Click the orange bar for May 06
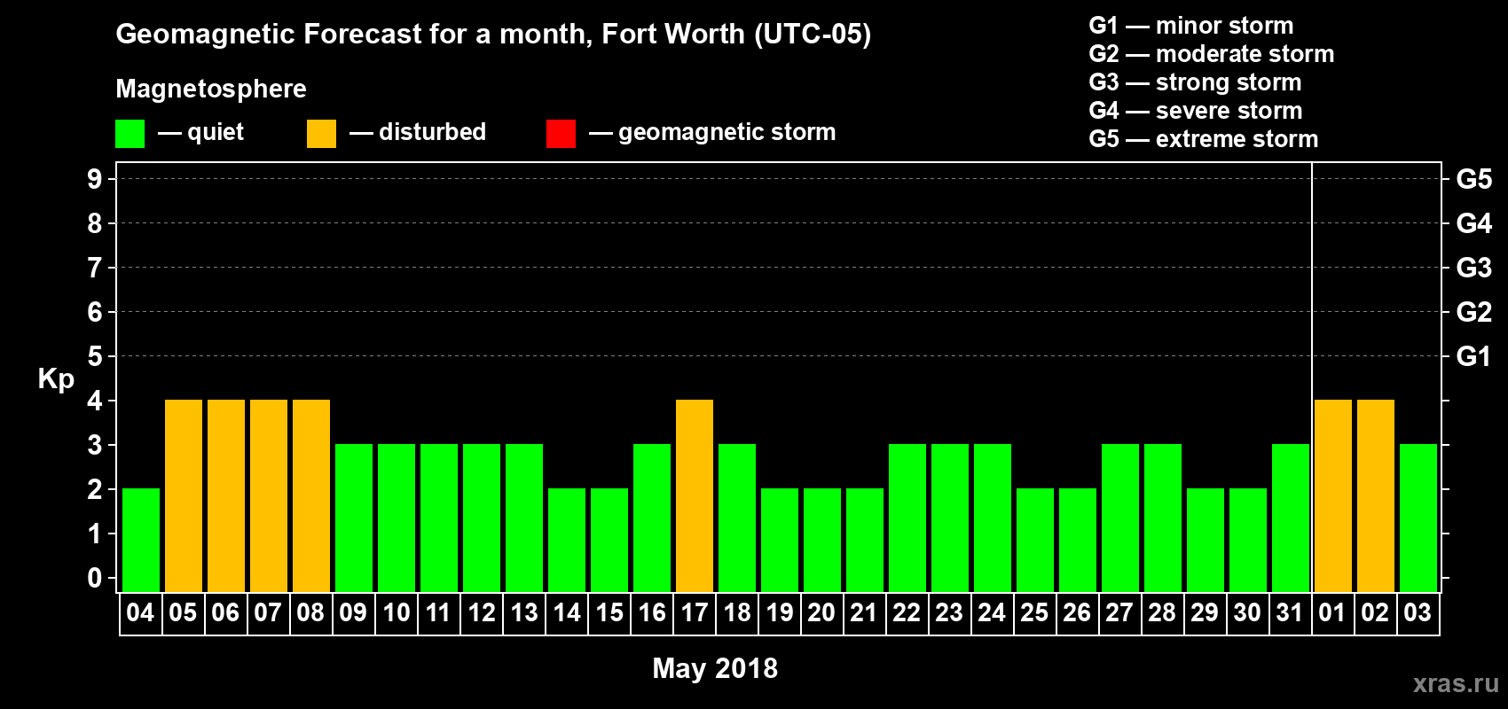The height and width of the screenshot is (709, 1508). 226,495
